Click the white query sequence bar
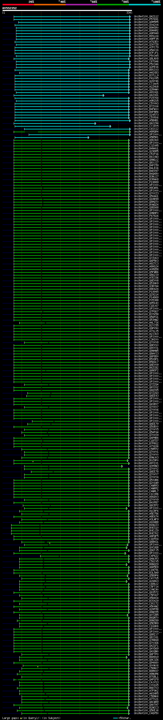The width and height of the screenshot is (163, 720). (x=67, y=10)
